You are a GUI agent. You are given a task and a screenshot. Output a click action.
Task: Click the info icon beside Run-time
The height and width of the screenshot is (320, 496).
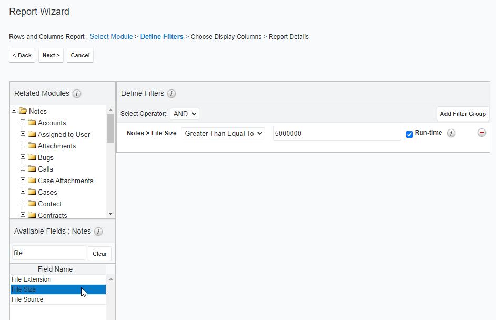[x=451, y=133]
